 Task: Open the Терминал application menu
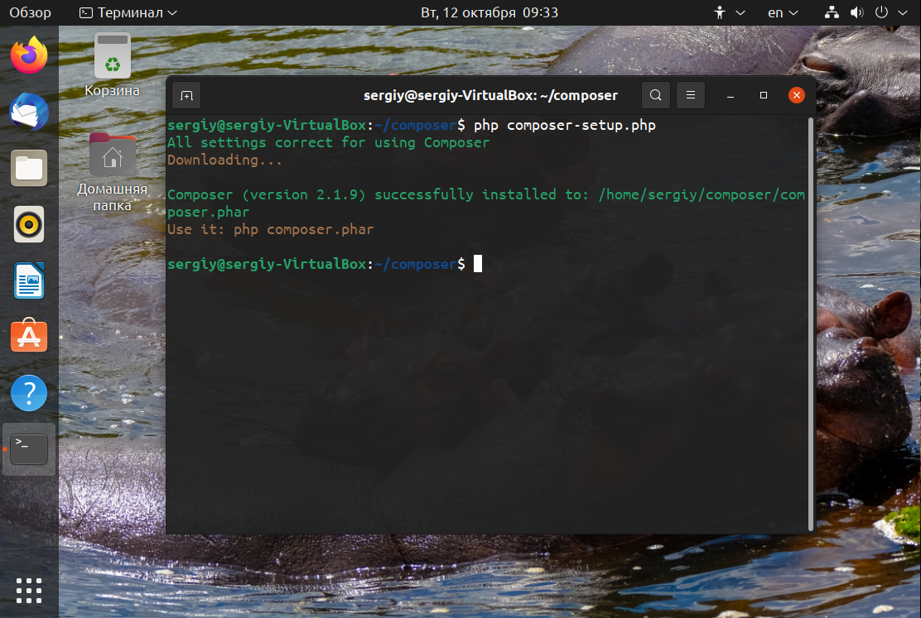[x=128, y=12]
